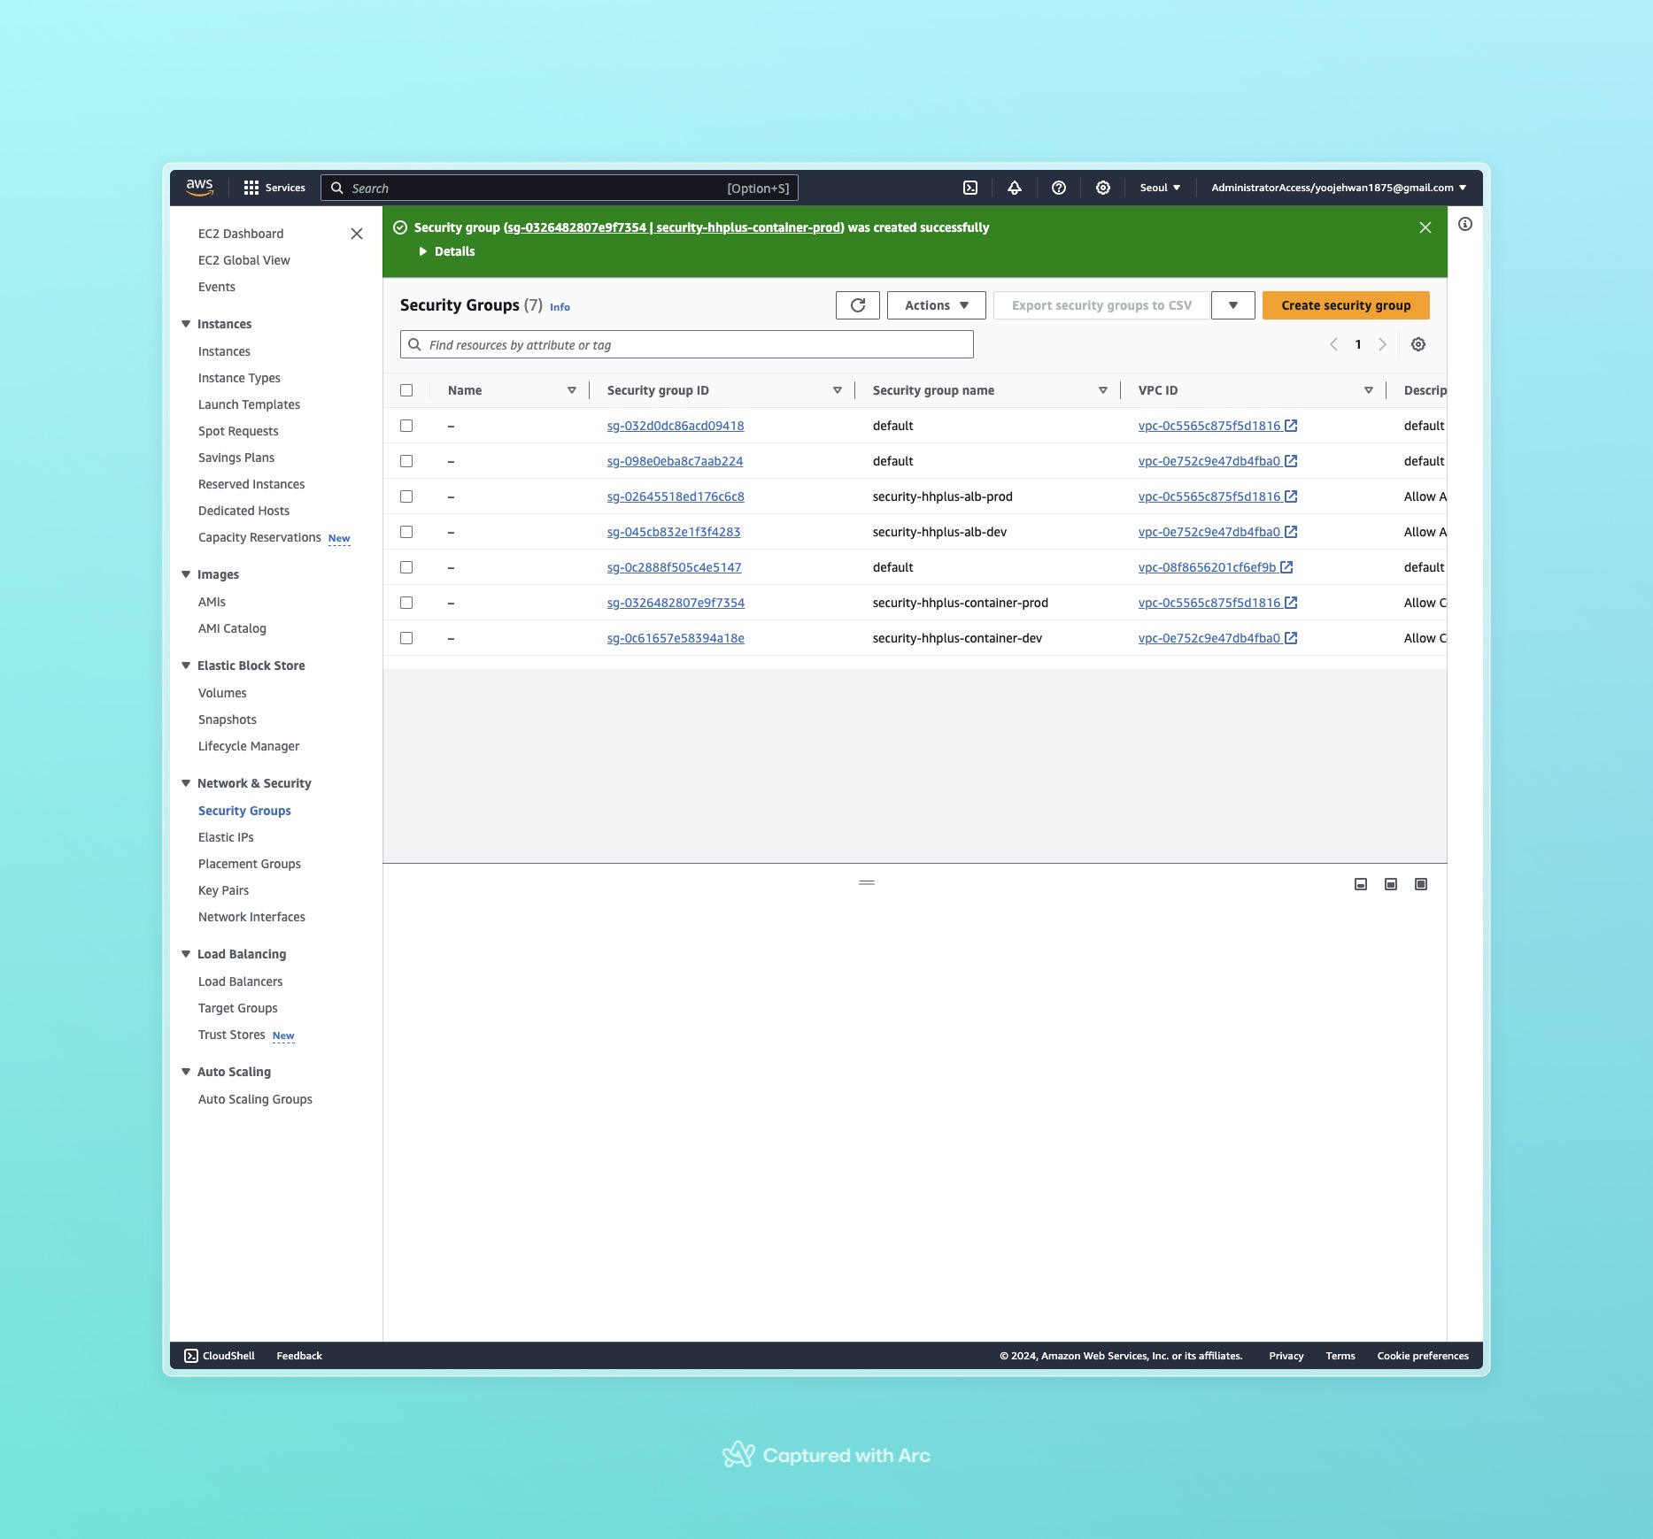Set split panel to small size icon

click(x=1361, y=884)
